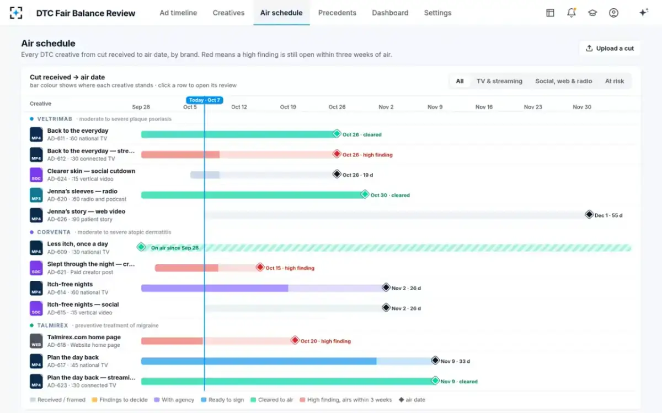
Task: Click the purple bar for AD-614
Action: [215, 288]
